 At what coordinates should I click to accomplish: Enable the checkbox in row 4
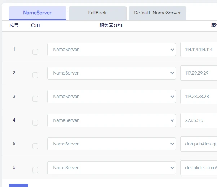(35, 123)
